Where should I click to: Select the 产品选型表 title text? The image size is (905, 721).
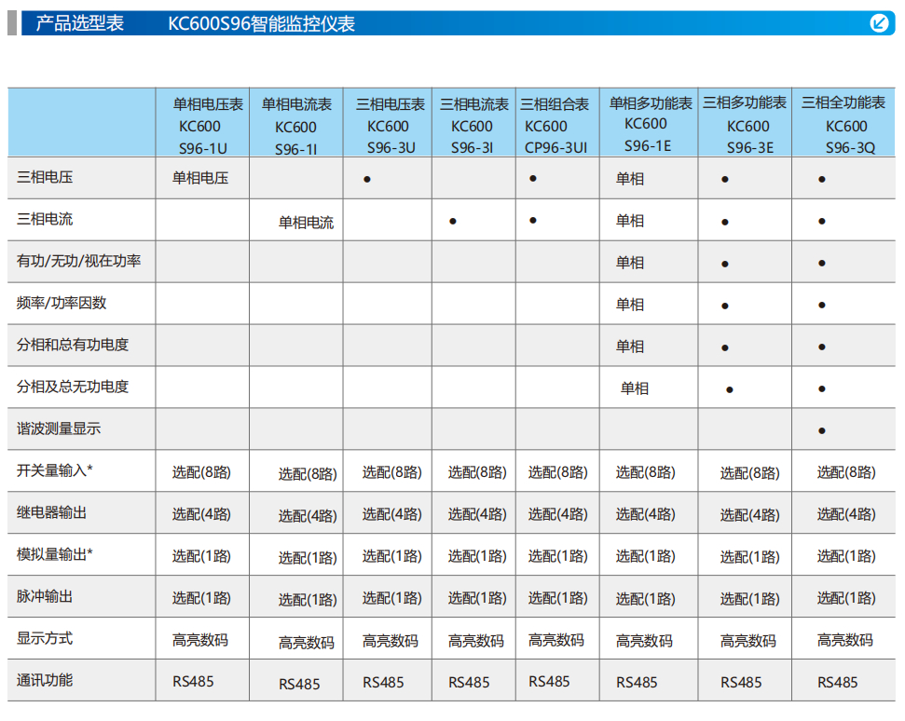coord(79,23)
